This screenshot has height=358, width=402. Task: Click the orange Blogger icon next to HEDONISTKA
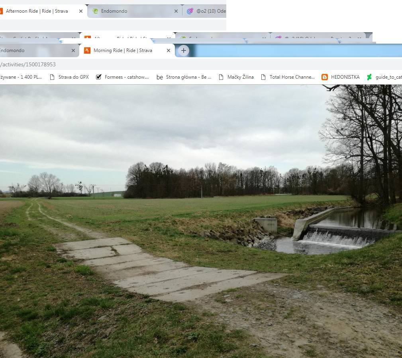point(325,77)
